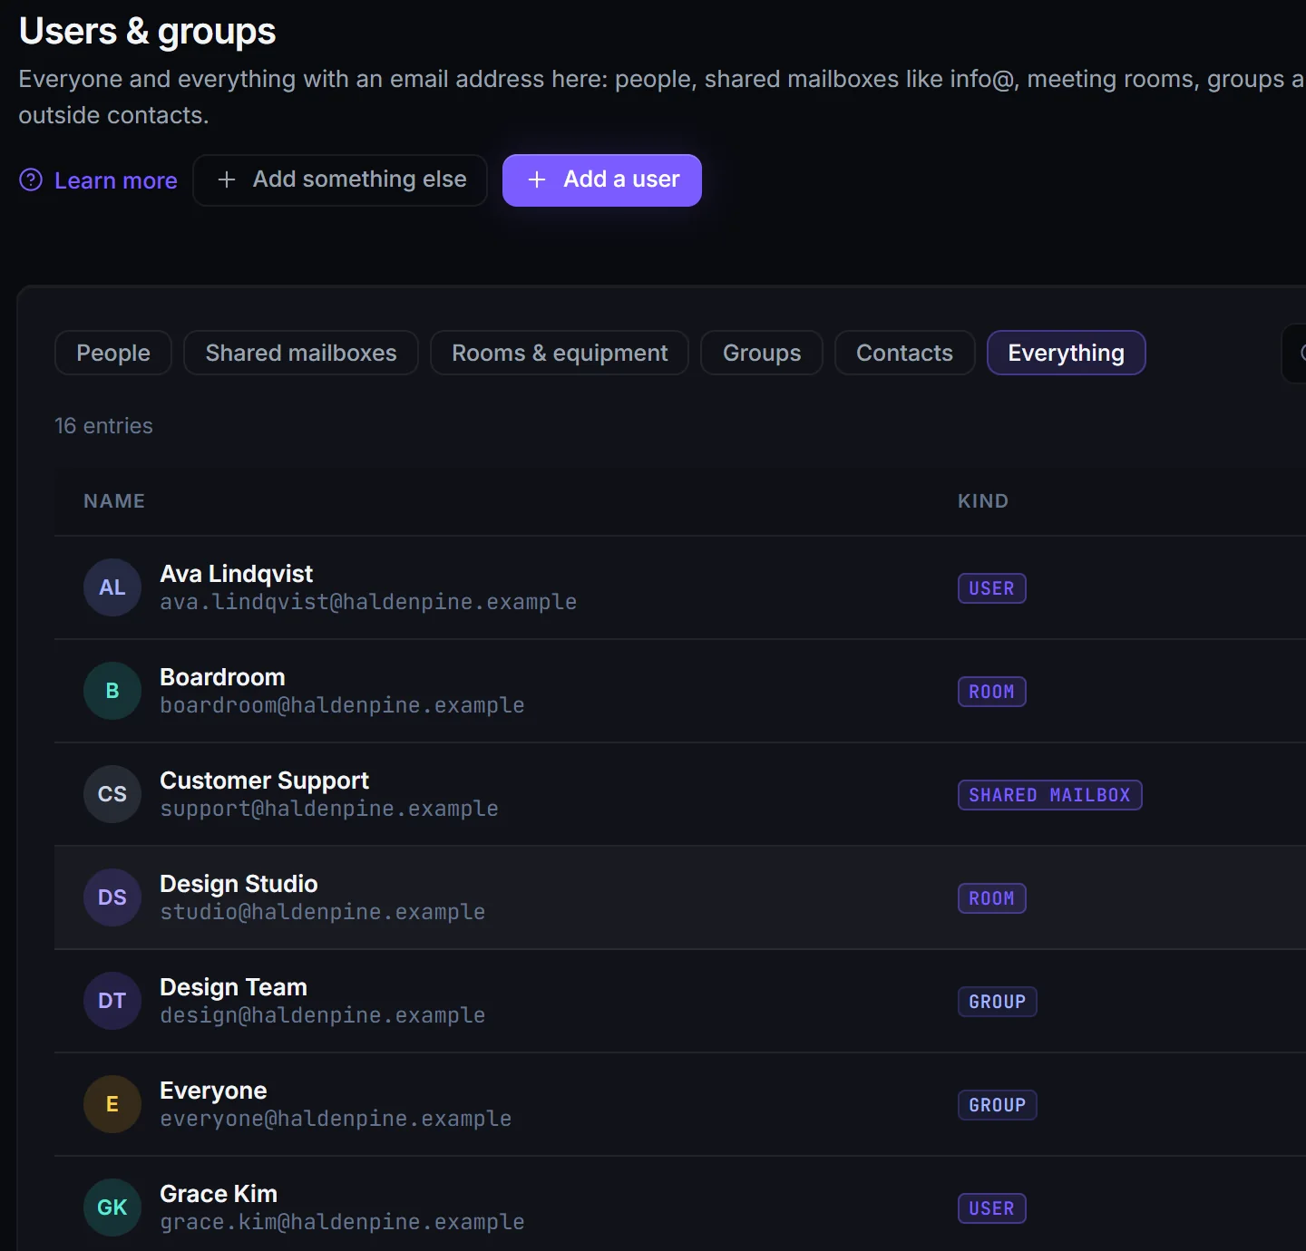Click everyone@haldenpine.example email
The image size is (1306, 1251).
(x=336, y=1119)
